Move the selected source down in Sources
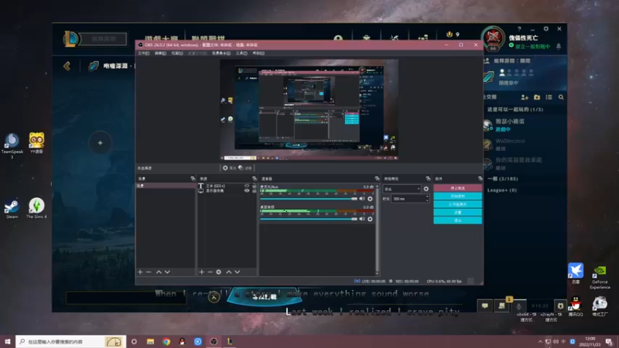 point(238,272)
